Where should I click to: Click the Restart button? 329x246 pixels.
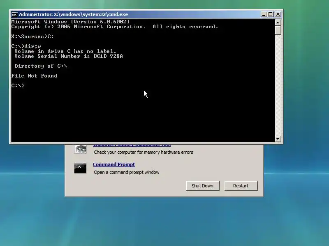[241, 186]
